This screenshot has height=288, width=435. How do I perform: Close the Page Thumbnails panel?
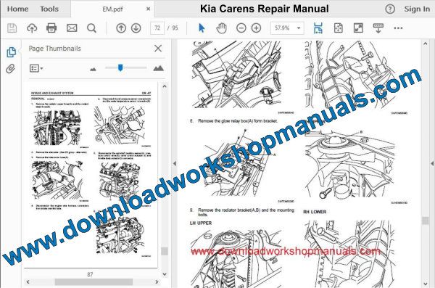[x=158, y=49]
